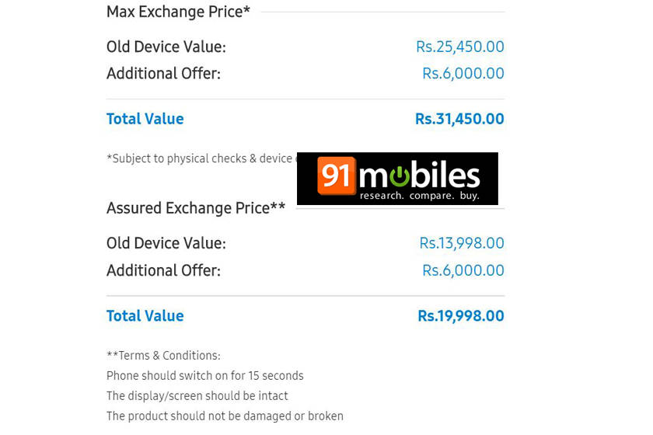Select Rs.31,450.00 total value amount
Image resolution: width=653 pixels, height=435 pixels.
click(x=459, y=119)
